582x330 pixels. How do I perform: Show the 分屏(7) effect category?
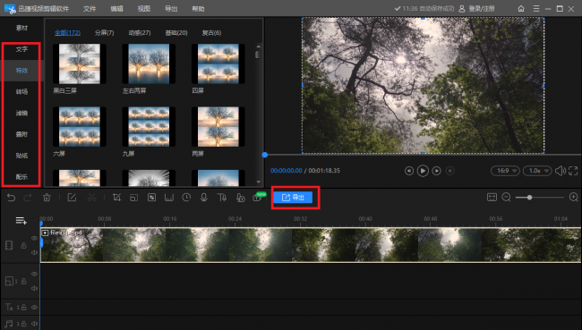(104, 33)
